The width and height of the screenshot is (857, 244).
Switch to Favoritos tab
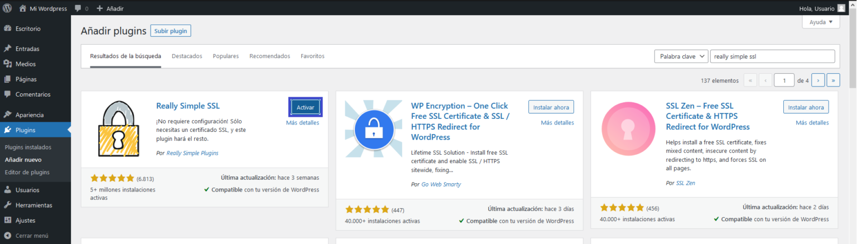click(312, 56)
